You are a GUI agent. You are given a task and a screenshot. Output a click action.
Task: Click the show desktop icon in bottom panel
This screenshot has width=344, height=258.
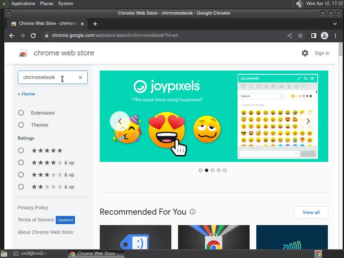(x=4, y=254)
